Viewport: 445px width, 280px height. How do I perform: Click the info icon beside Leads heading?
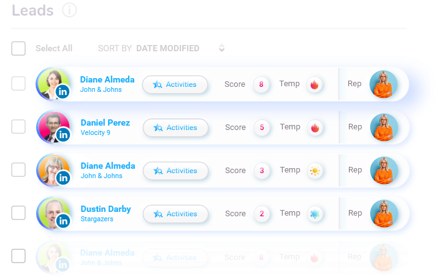(x=70, y=10)
